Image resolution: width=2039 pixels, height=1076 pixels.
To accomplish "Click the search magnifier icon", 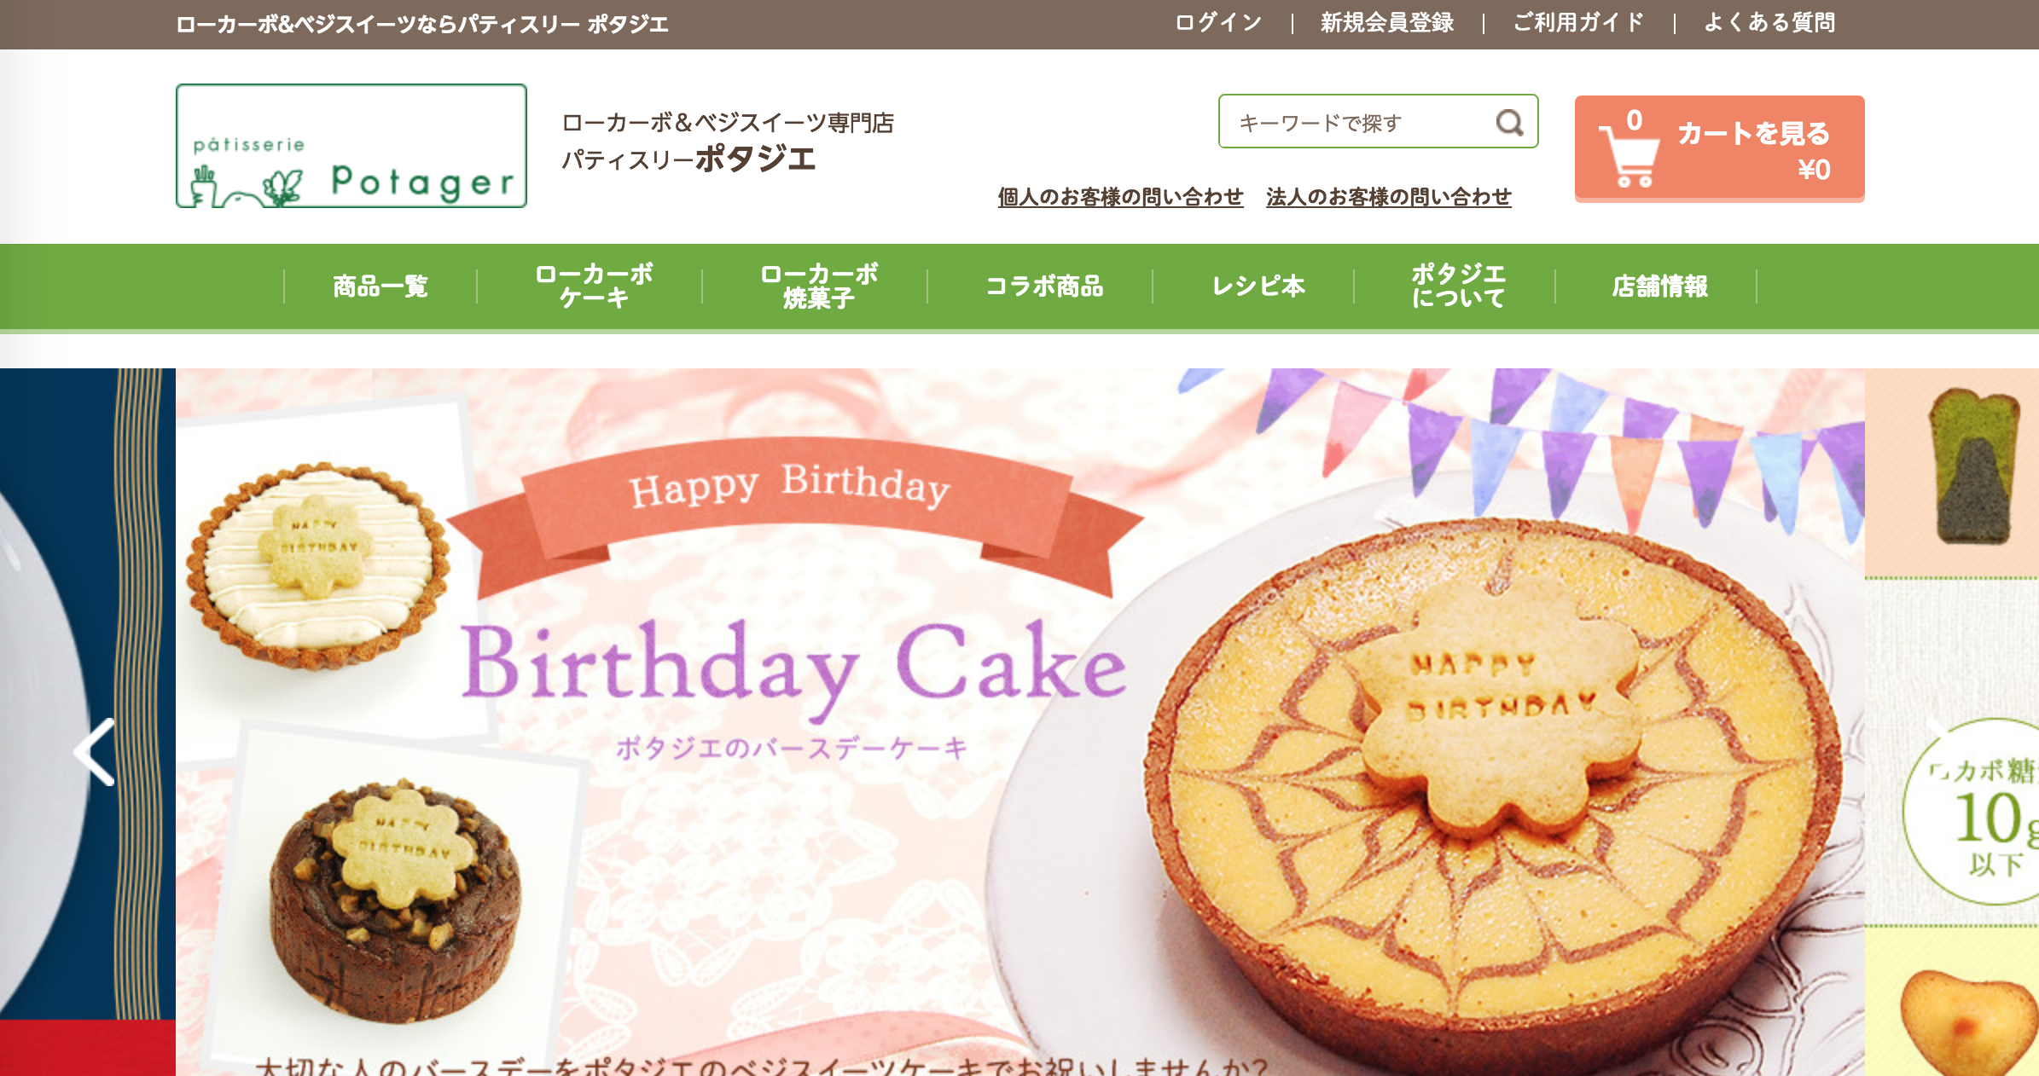I will (x=1509, y=123).
